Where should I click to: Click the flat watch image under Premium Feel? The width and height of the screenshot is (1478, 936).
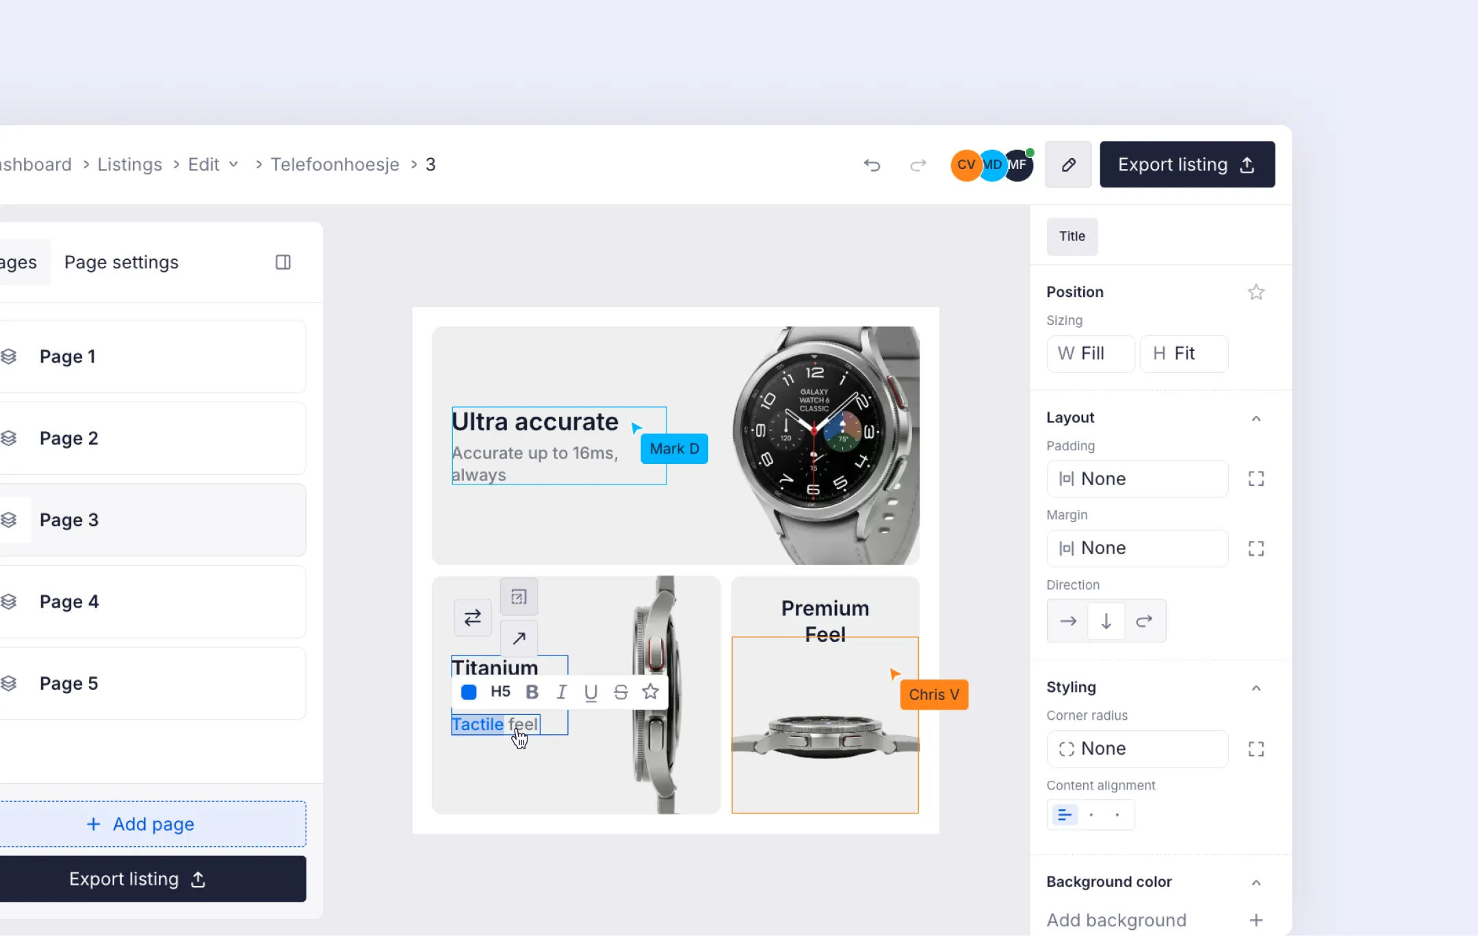tap(825, 736)
